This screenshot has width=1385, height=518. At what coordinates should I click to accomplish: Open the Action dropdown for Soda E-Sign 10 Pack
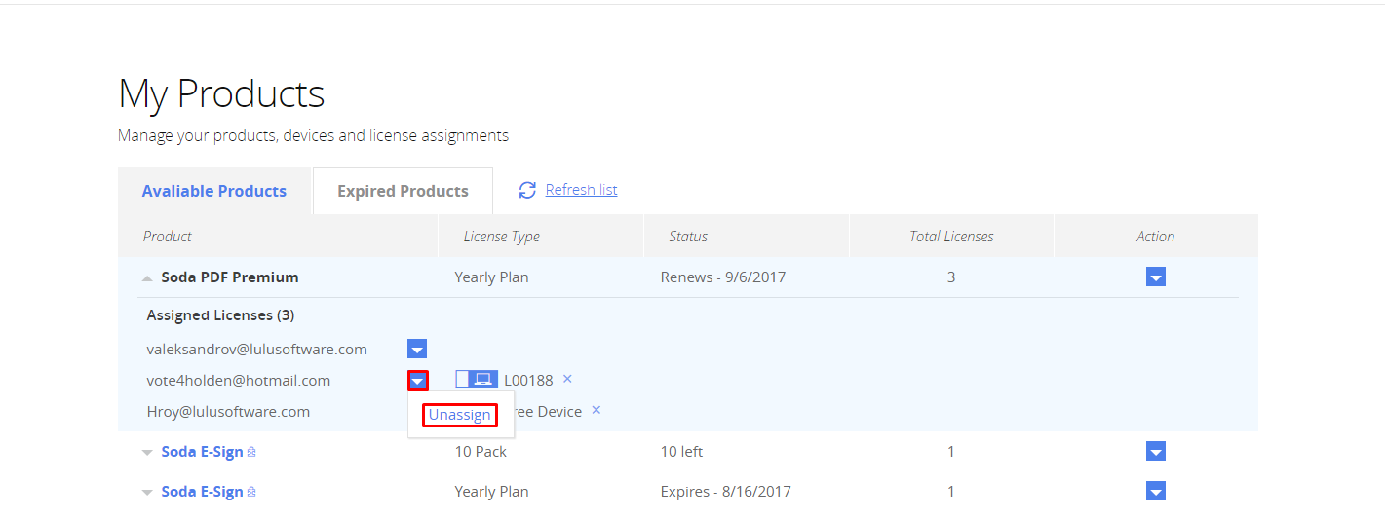[x=1156, y=451]
